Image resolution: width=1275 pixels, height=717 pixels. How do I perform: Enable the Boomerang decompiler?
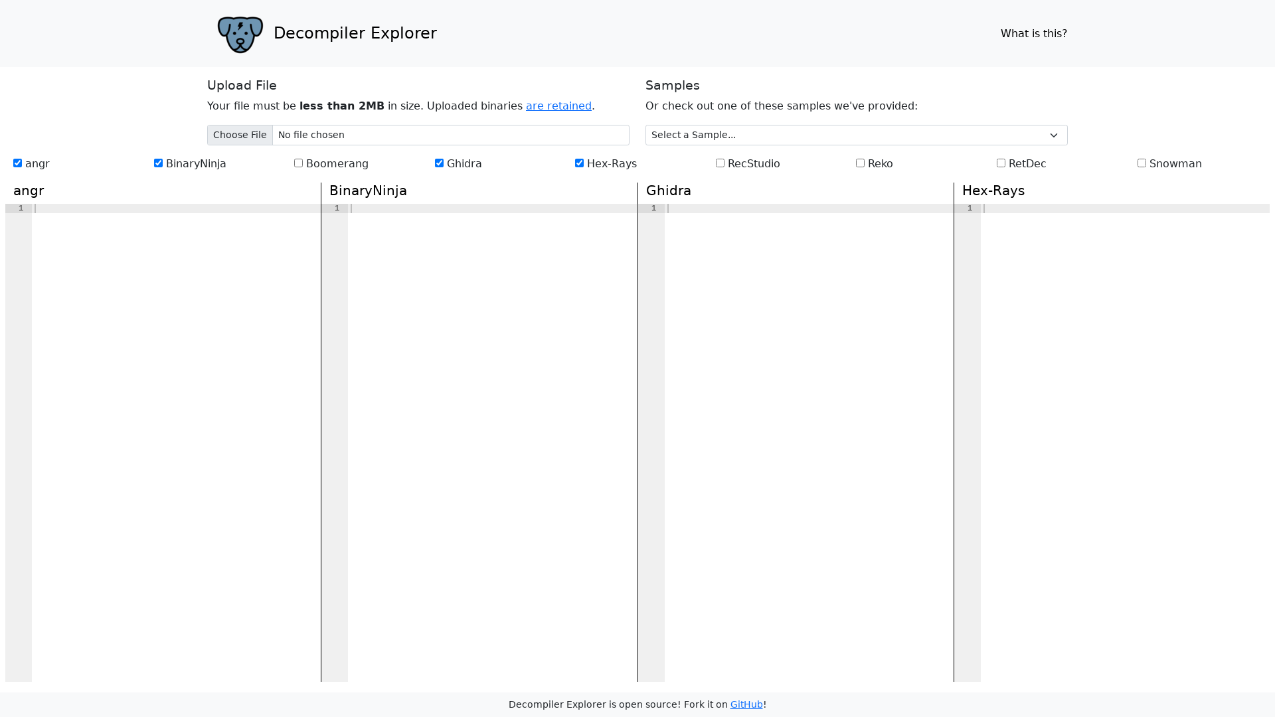tap(299, 163)
